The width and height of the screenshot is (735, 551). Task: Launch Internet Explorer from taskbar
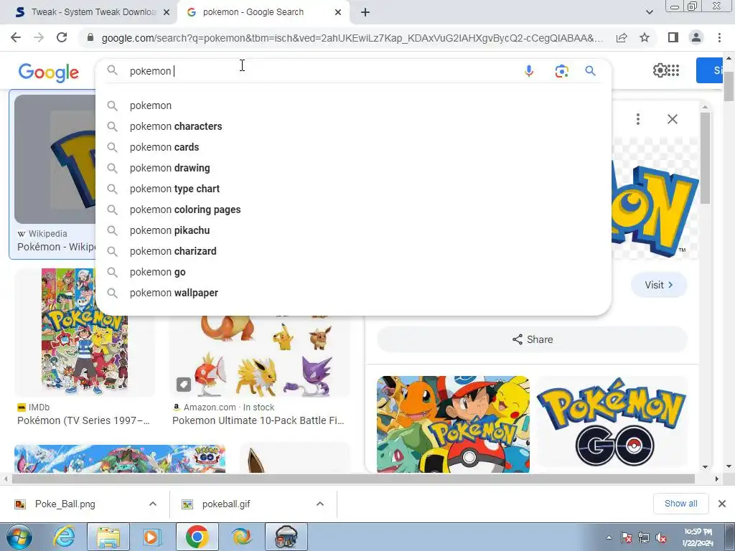coord(64,537)
